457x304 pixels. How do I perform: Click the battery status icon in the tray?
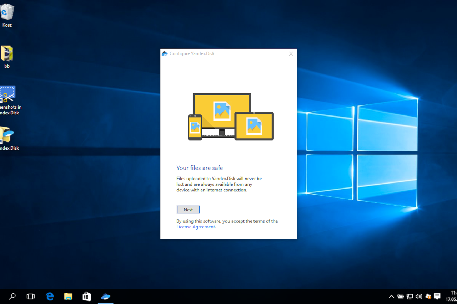(400, 296)
